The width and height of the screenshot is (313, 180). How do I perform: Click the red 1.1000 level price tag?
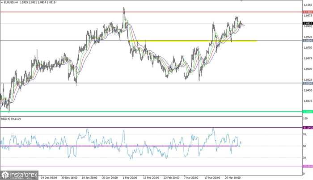pos(308,12)
